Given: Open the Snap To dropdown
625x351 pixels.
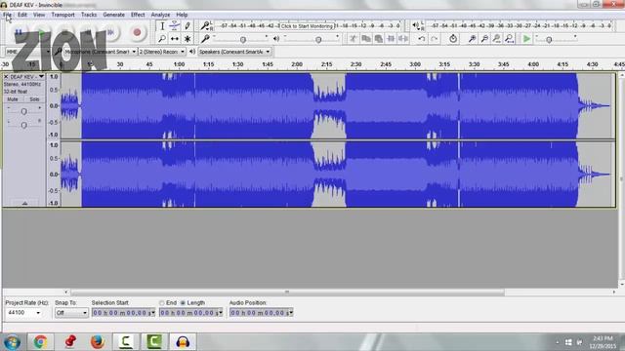Looking at the screenshot, I should tap(71, 313).
